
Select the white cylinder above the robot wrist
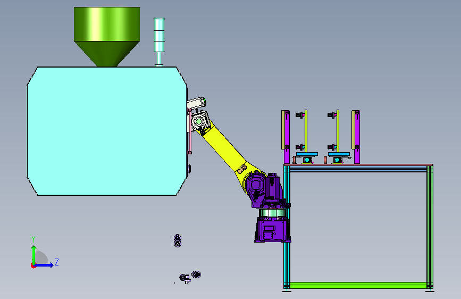coord(196,103)
